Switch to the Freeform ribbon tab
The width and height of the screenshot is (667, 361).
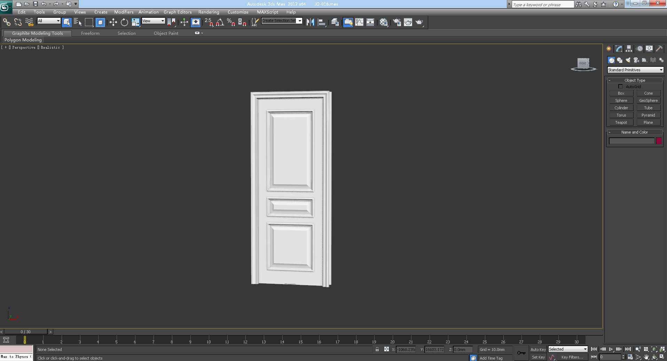pyautogui.click(x=90, y=33)
